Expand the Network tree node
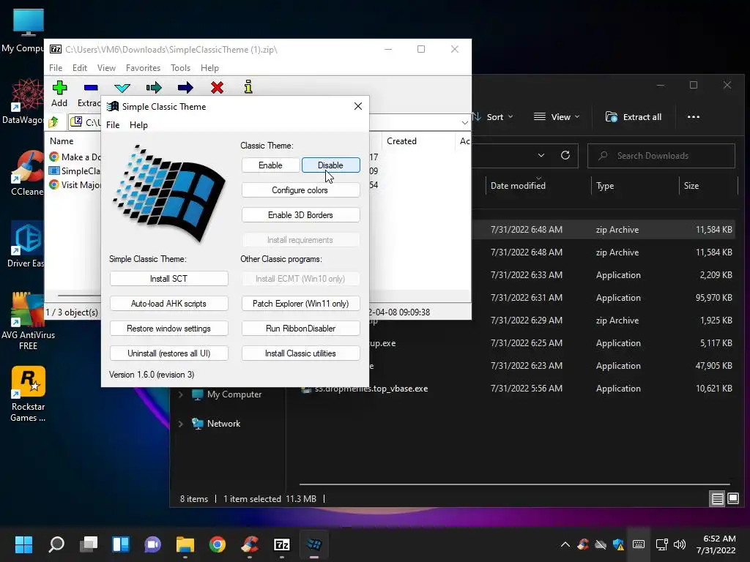This screenshot has width=750, height=562. pyautogui.click(x=181, y=424)
